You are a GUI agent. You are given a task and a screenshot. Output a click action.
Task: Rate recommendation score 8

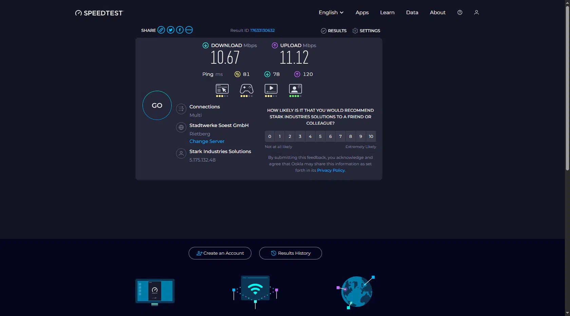point(350,136)
